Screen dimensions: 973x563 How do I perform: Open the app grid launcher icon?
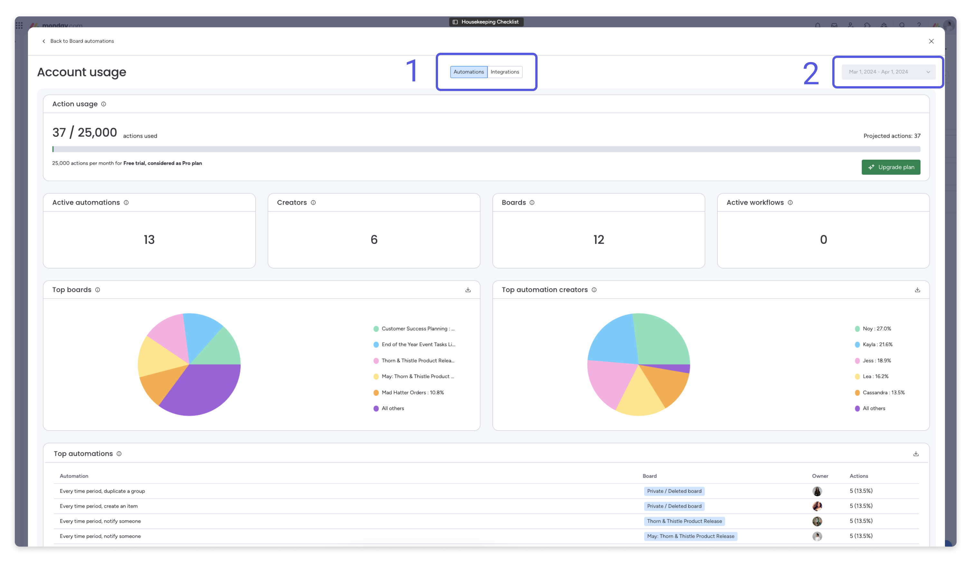(20, 25)
